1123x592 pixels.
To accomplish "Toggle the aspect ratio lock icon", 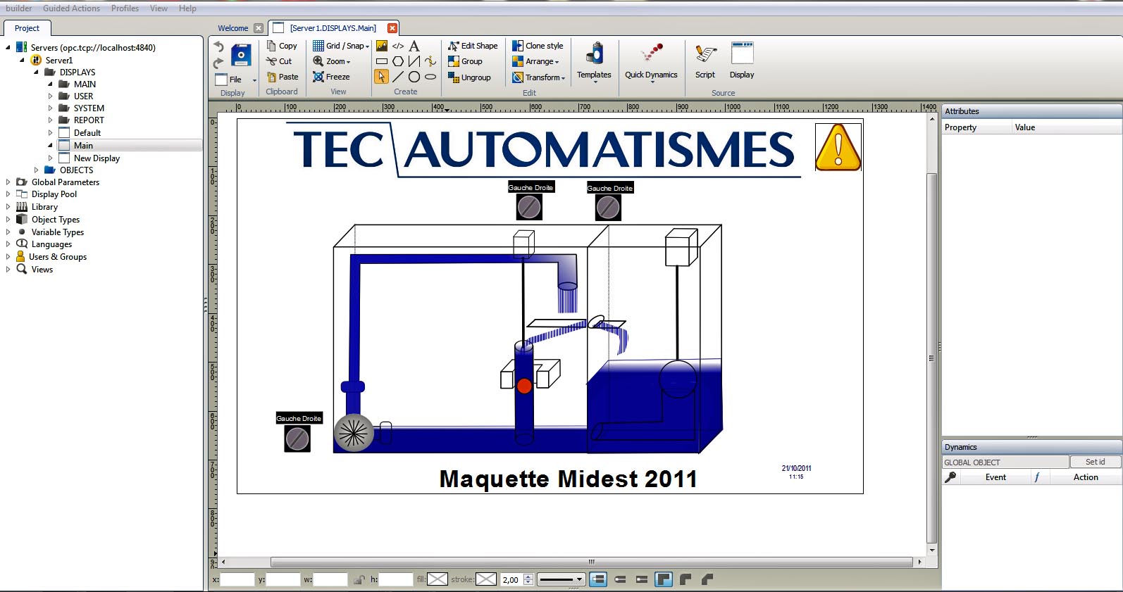I will [x=359, y=580].
